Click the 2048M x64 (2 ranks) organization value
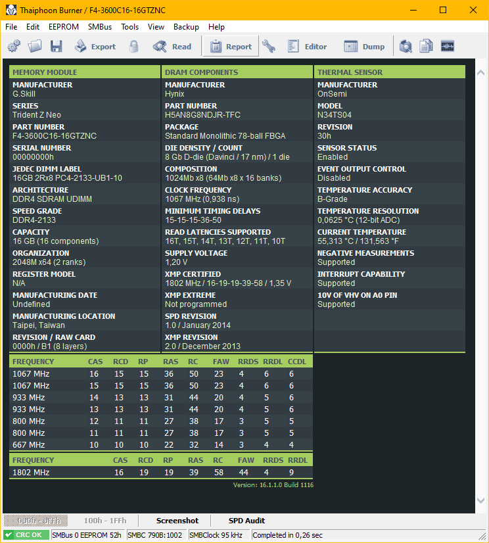Screen dimensions: 489x543 [x=49, y=262]
